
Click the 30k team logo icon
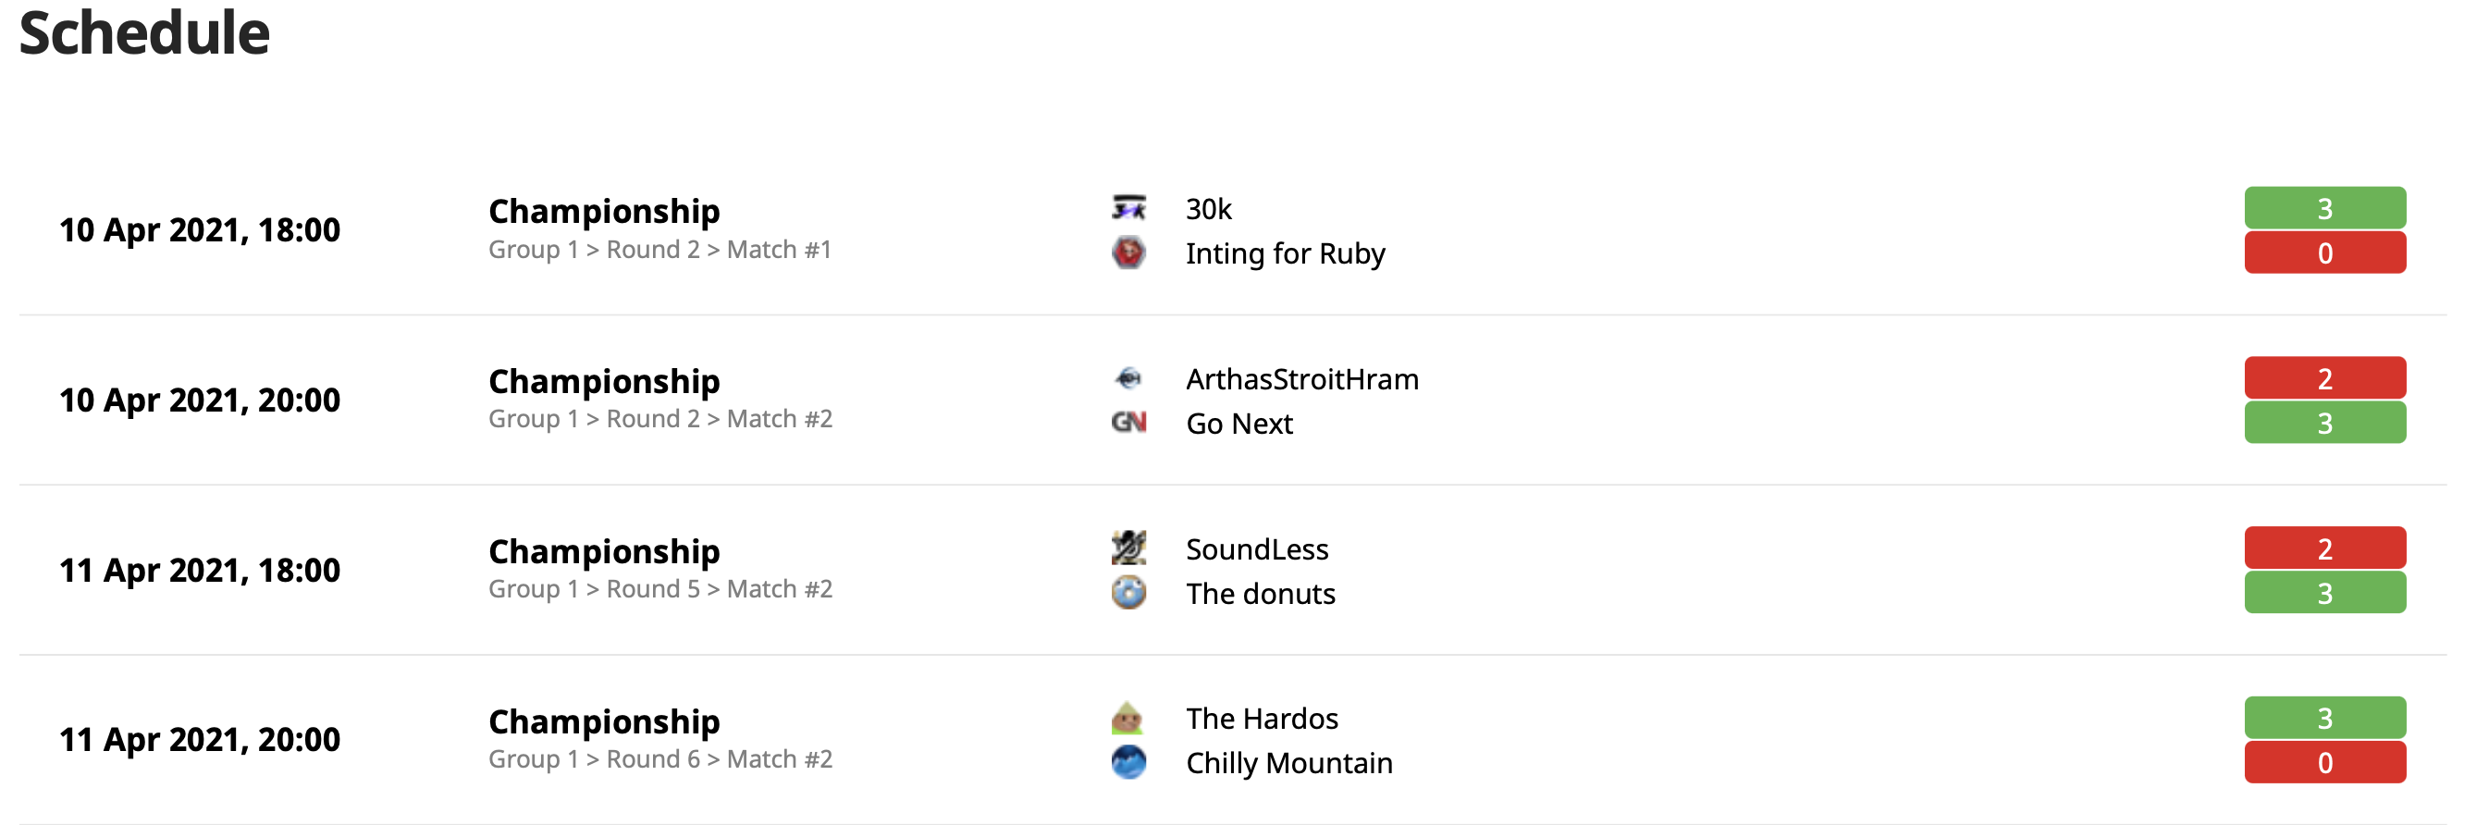[1128, 208]
